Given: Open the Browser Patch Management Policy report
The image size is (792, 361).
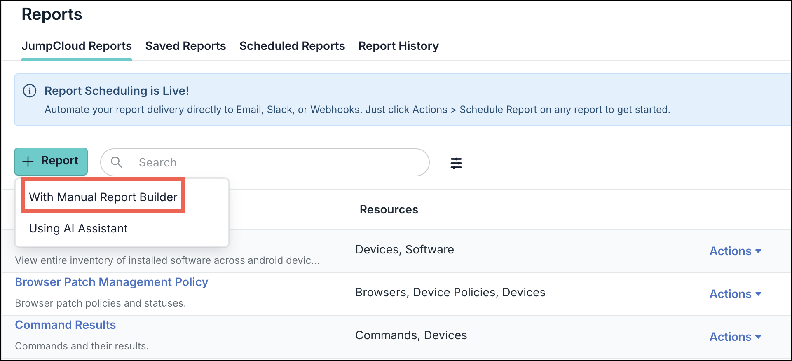Looking at the screenshot, I should [112, 282].
